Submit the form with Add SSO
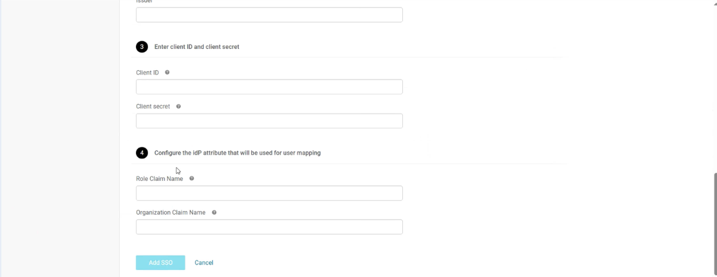This screenshot has width=717, height=277. point(160,263)
